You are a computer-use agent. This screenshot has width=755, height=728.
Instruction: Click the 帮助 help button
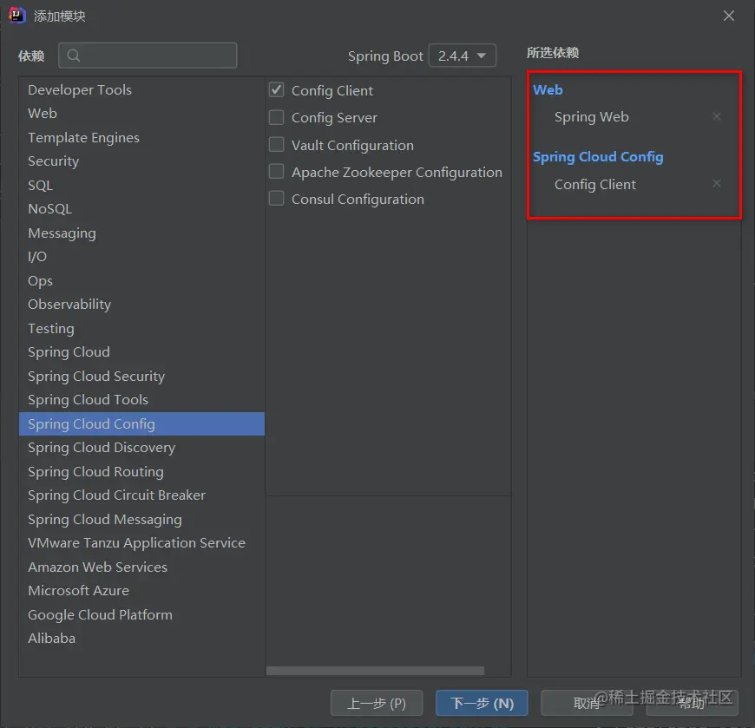(x=692, y=703)
